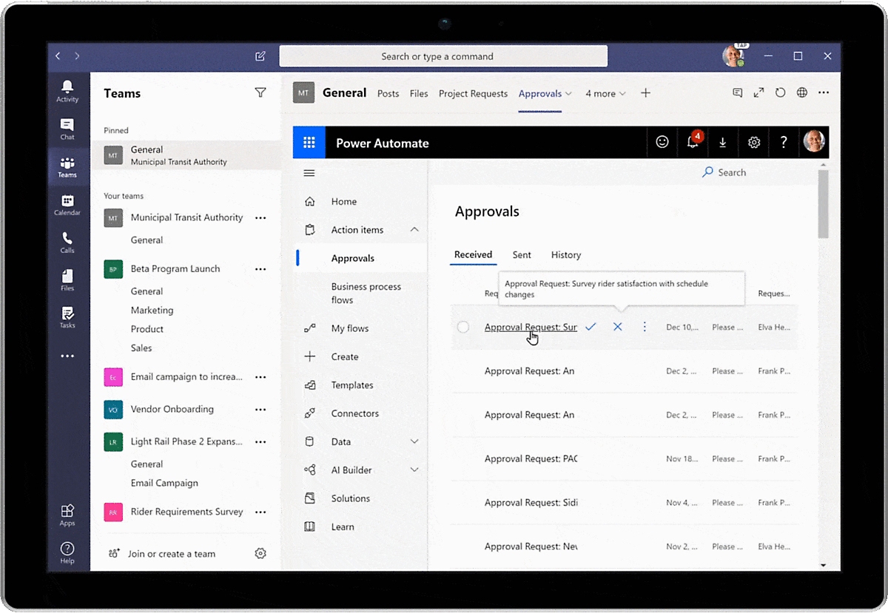Open Power Automate settings gear
This screenshot has width=888, height=613.
(x=754, y=143)
